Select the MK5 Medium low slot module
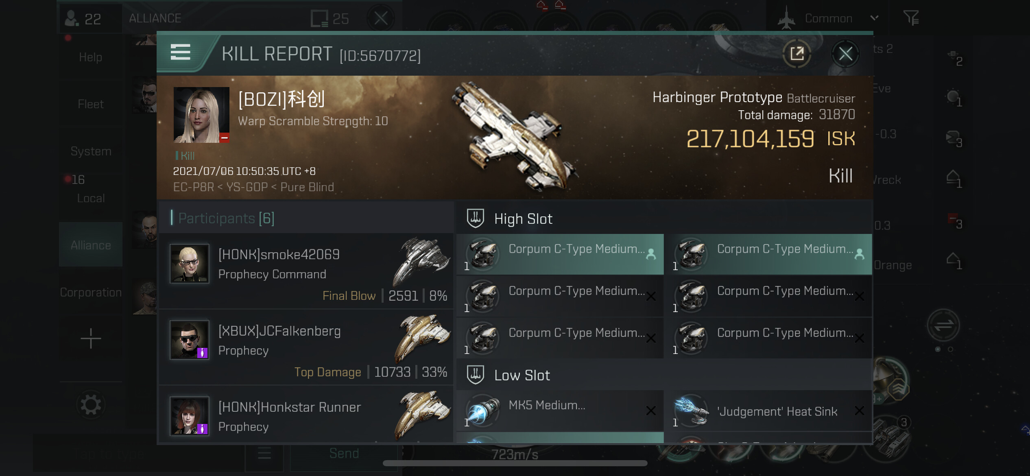Screen dimensions: 1030x476 pos(560,411)
